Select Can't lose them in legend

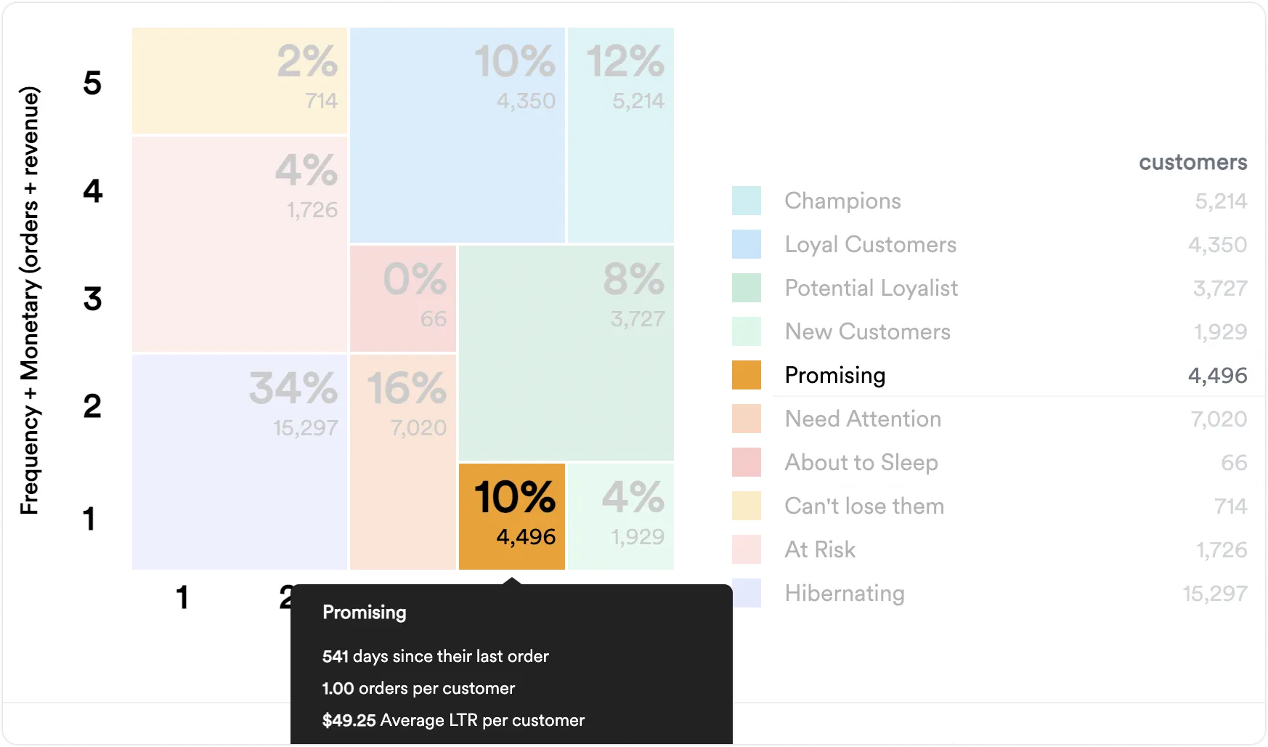click(990, 506)
